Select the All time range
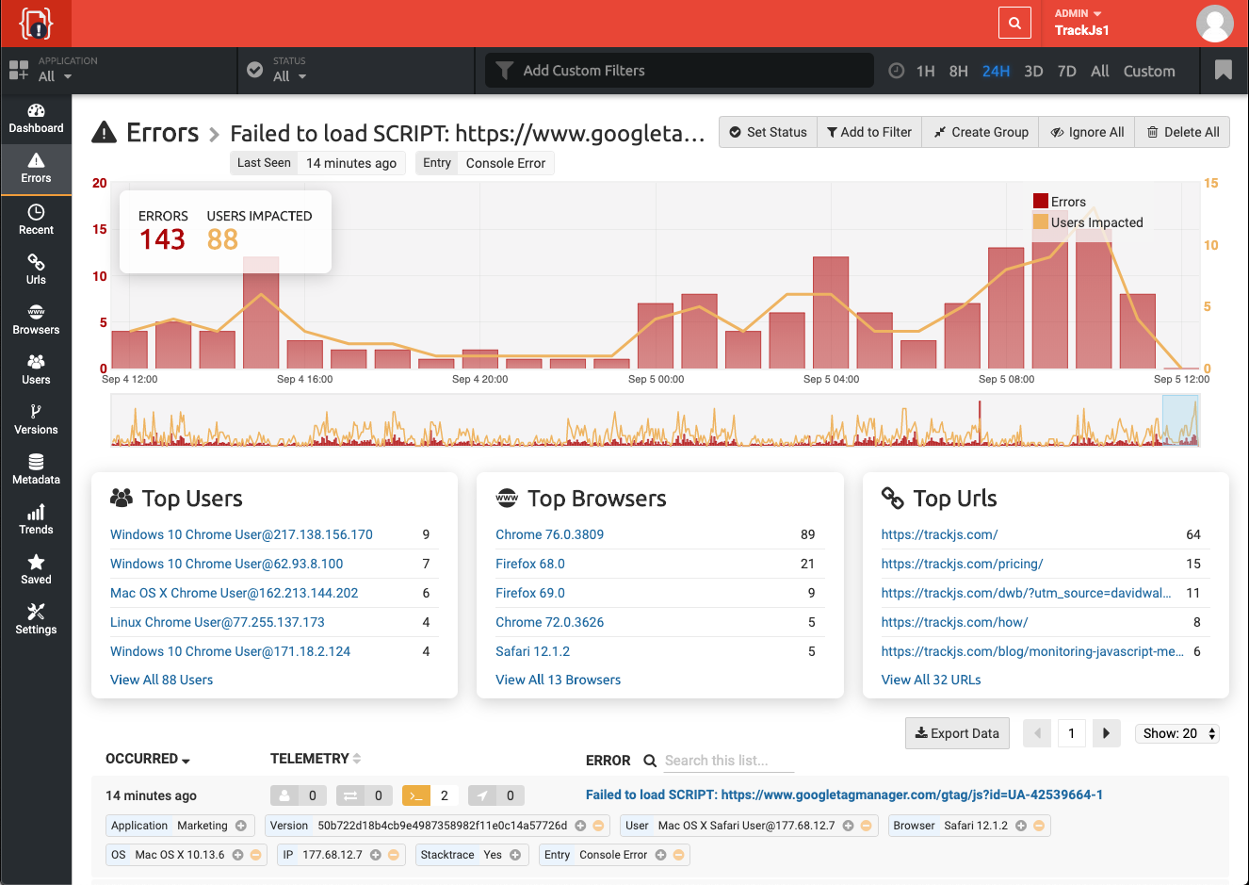 tap(1100, 71)
